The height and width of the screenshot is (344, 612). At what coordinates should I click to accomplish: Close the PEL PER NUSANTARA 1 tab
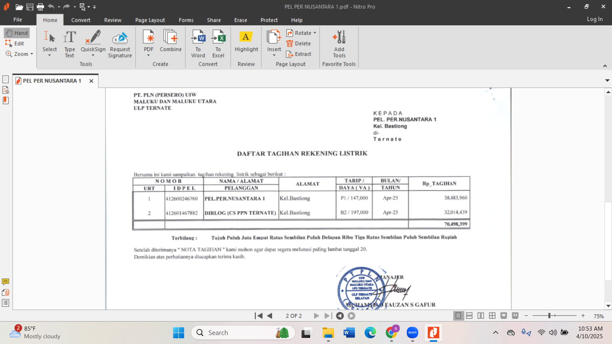coord(91,81)
